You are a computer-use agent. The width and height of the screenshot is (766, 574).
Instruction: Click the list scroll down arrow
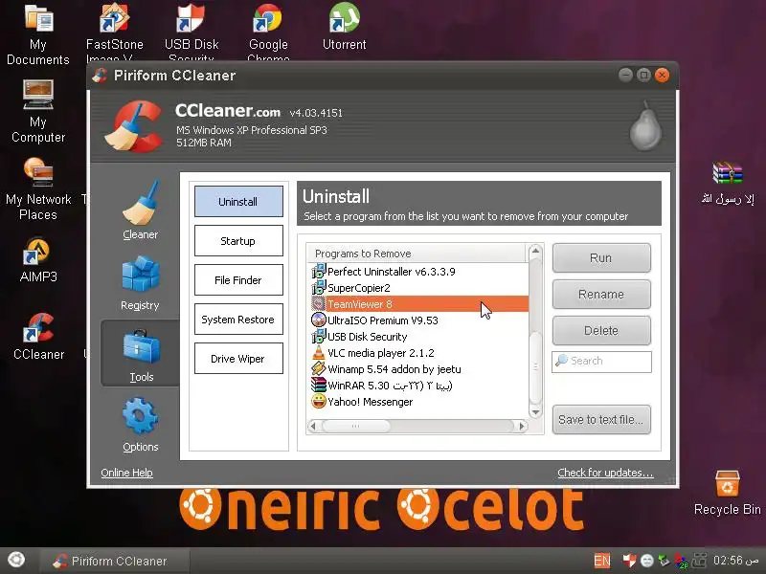[535, 412]
